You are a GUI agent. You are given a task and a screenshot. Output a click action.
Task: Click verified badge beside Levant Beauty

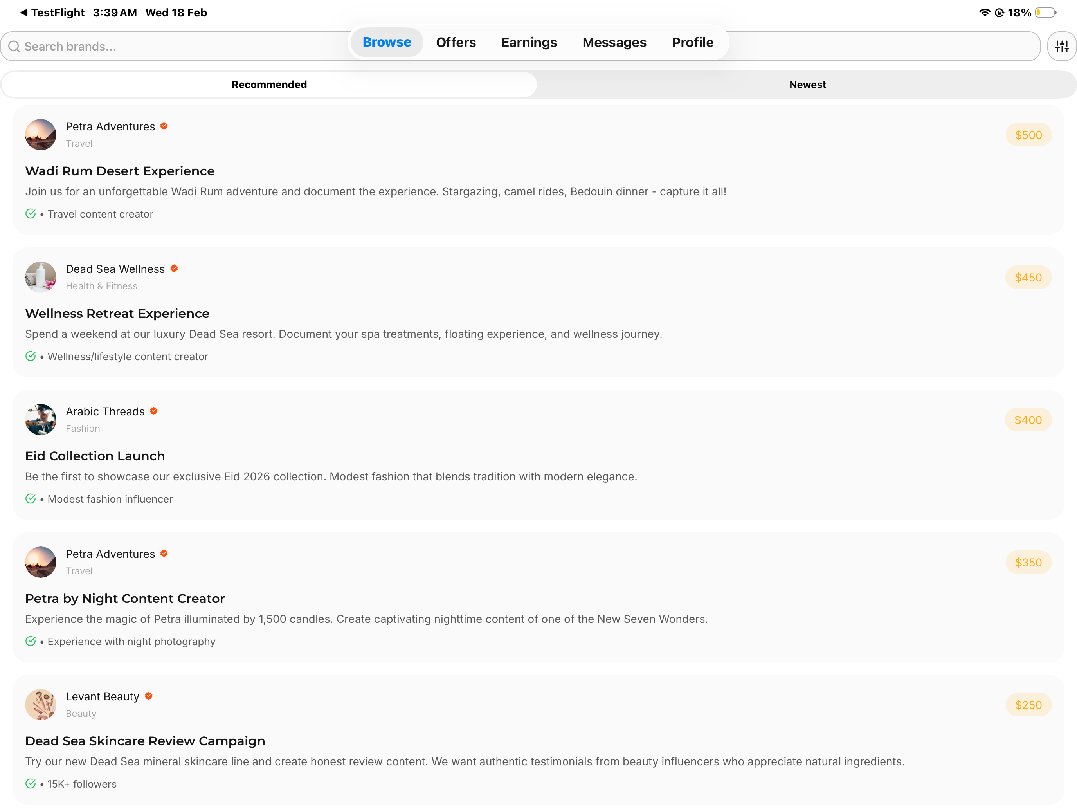[149, 696]
